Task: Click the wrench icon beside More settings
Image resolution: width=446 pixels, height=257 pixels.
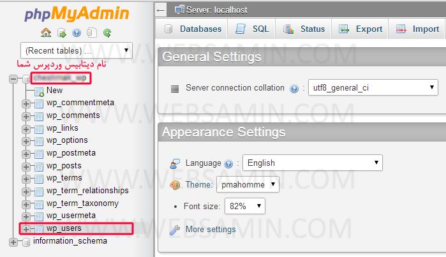Action: (x=175, y=230)
